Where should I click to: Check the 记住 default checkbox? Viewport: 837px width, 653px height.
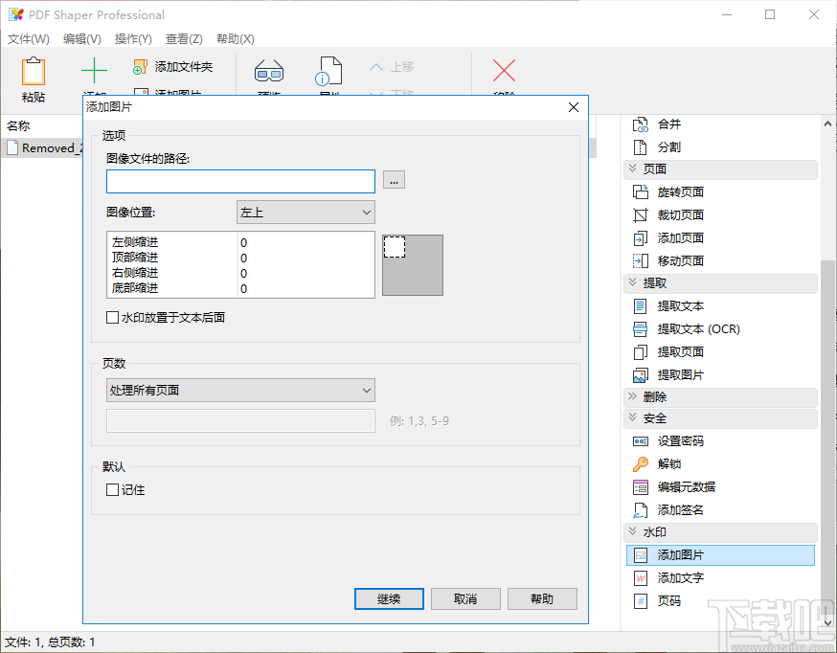(x=112, y=489)
